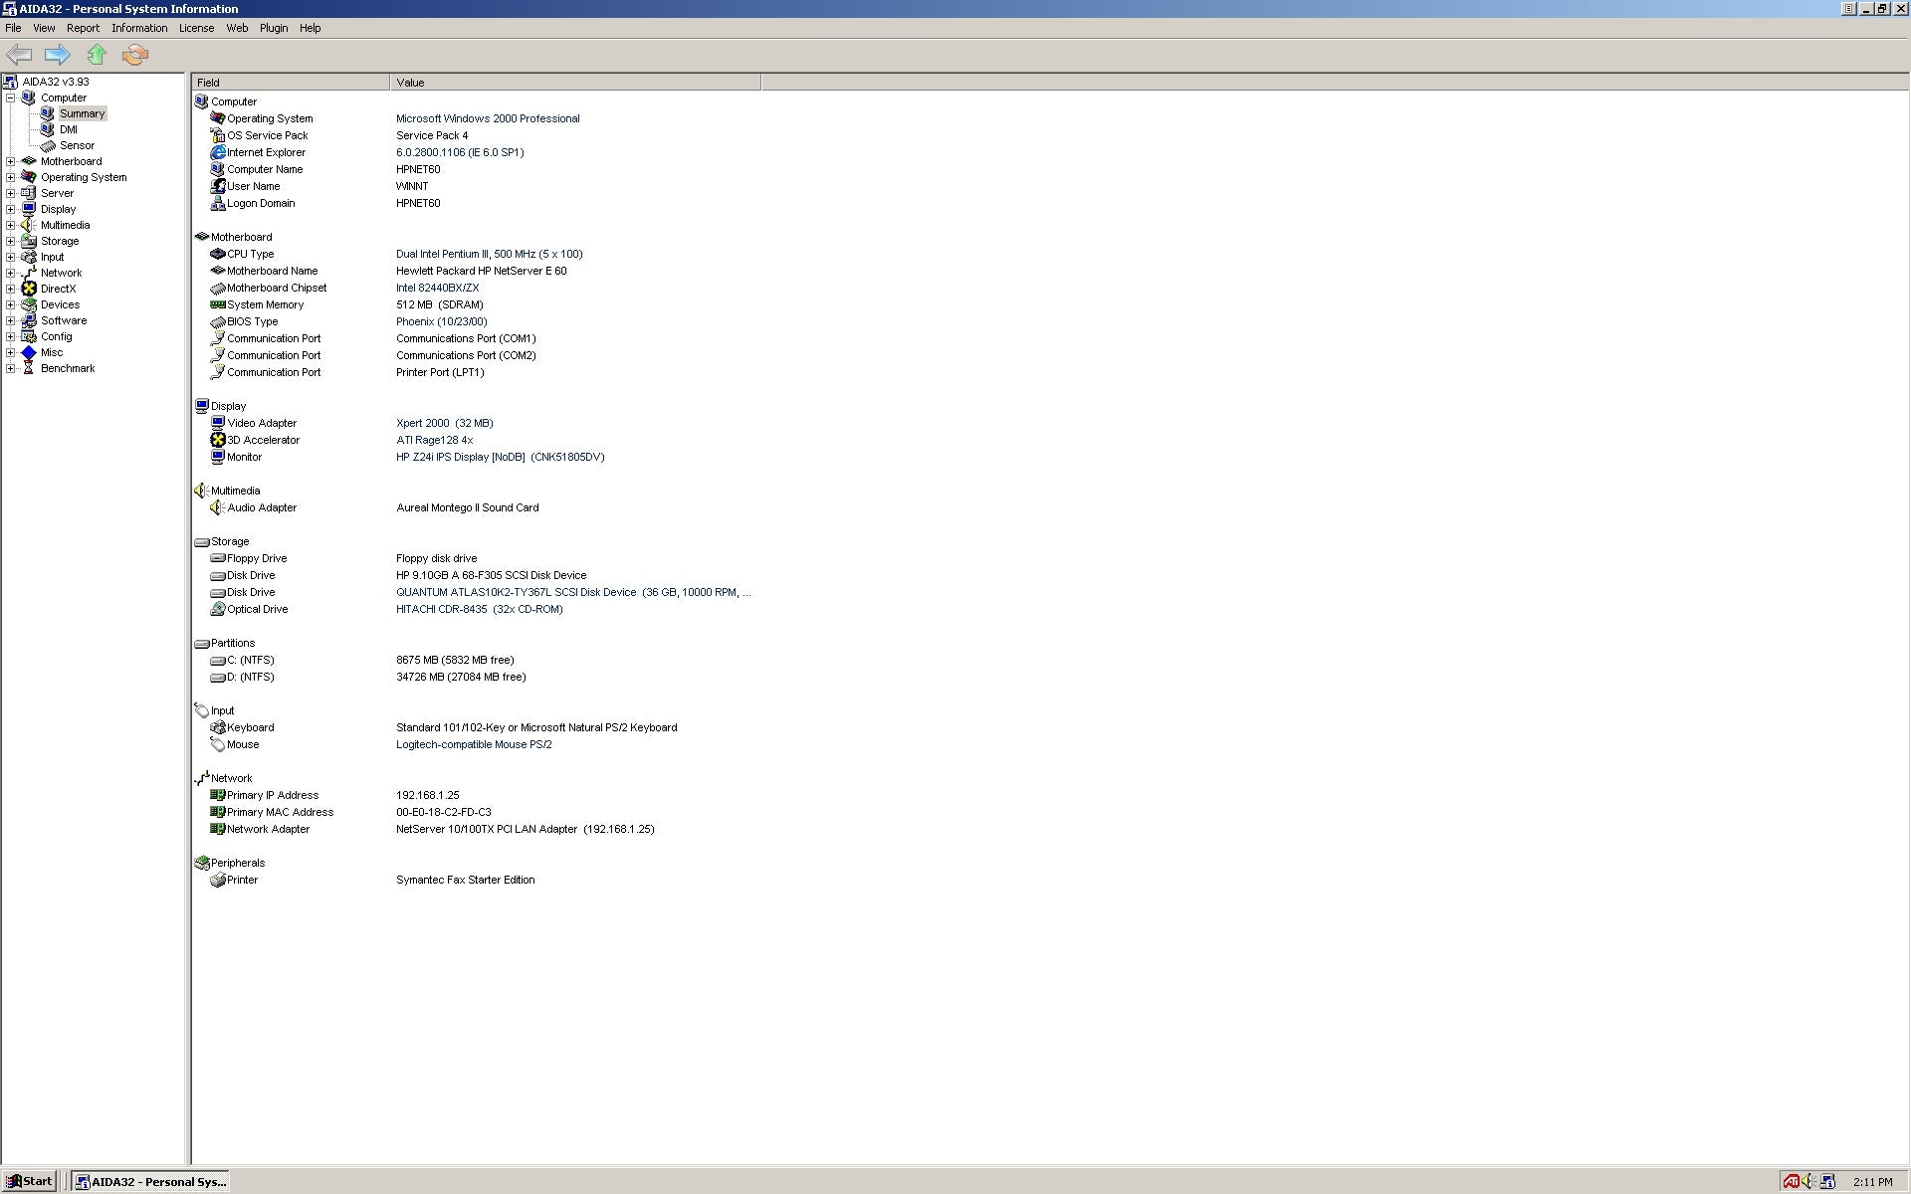Click the DirectX icon in the tree
This screenshot has width=1911, height=1194.
(29, 289)
